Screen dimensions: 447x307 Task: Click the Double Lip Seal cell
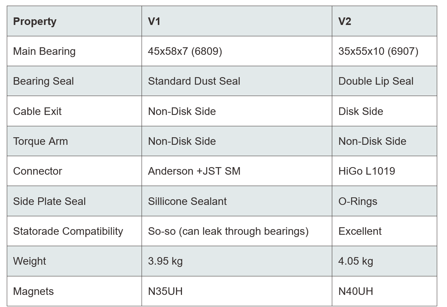pos(376,81)
